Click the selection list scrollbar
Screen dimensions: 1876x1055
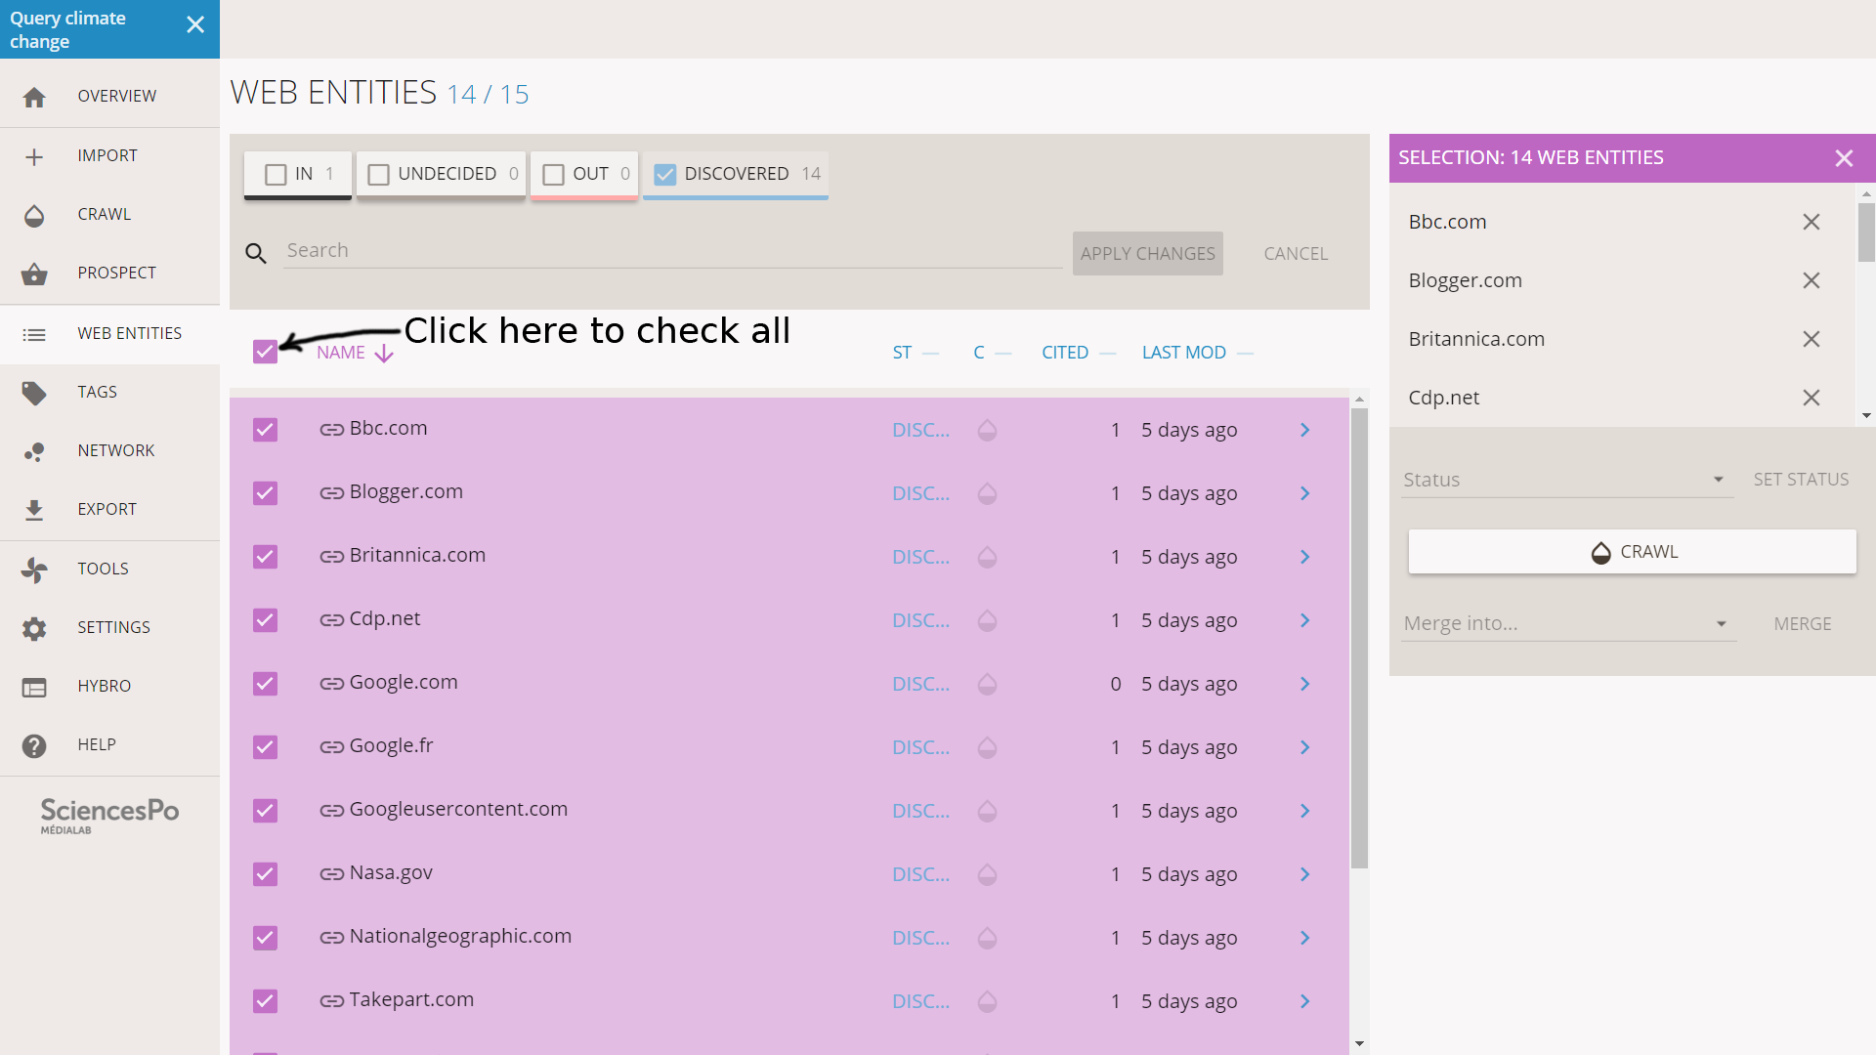pos(1866,232)
